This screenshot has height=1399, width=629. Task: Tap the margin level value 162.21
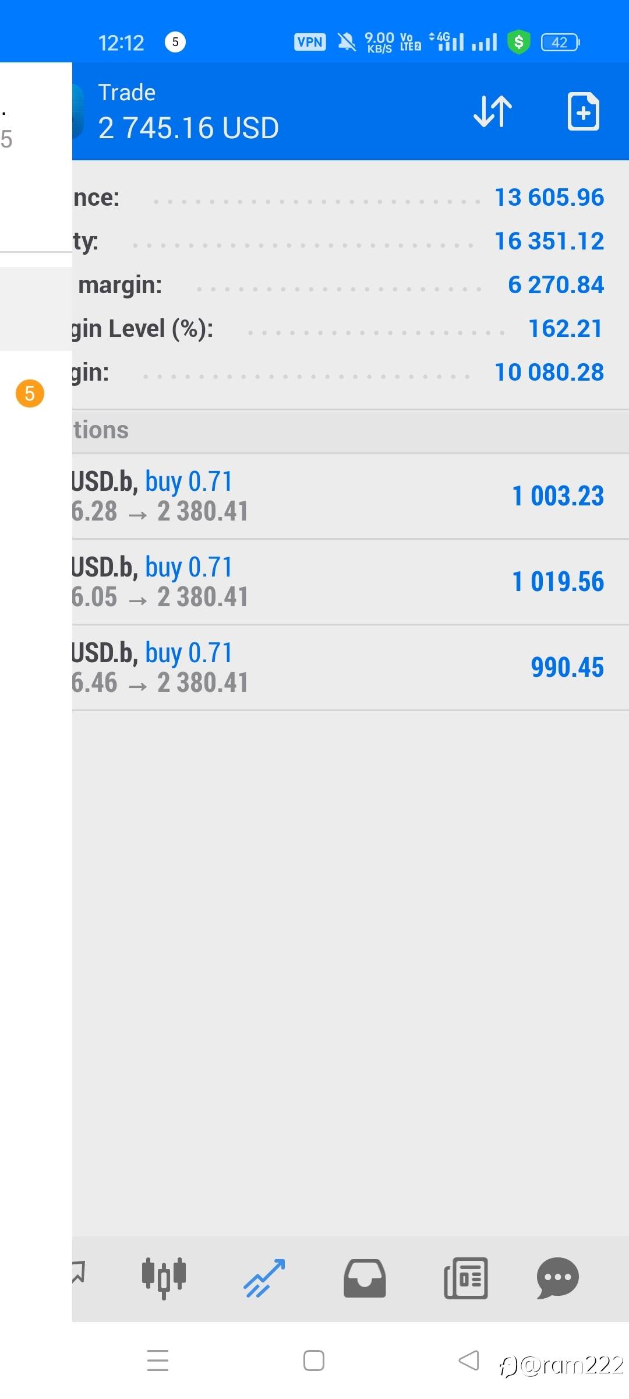(565, 329)
